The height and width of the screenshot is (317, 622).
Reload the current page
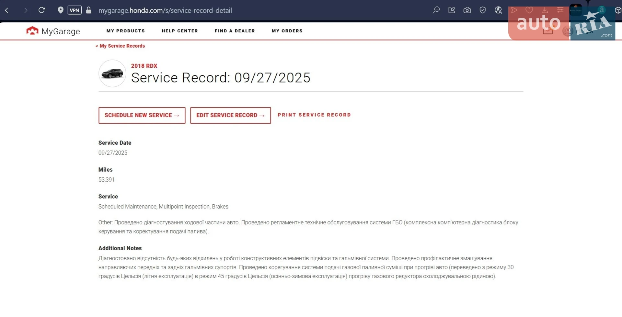42,10
